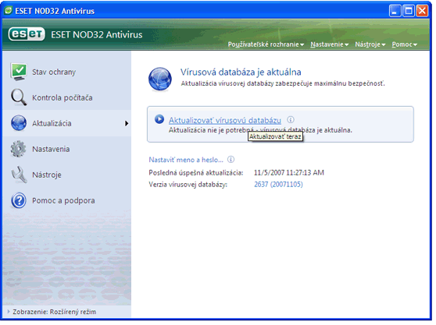This screenshot has height=325, width=436.
Task: Click info icon next to Nastaviť meno a heslo
Action: [x=231, y=160]
